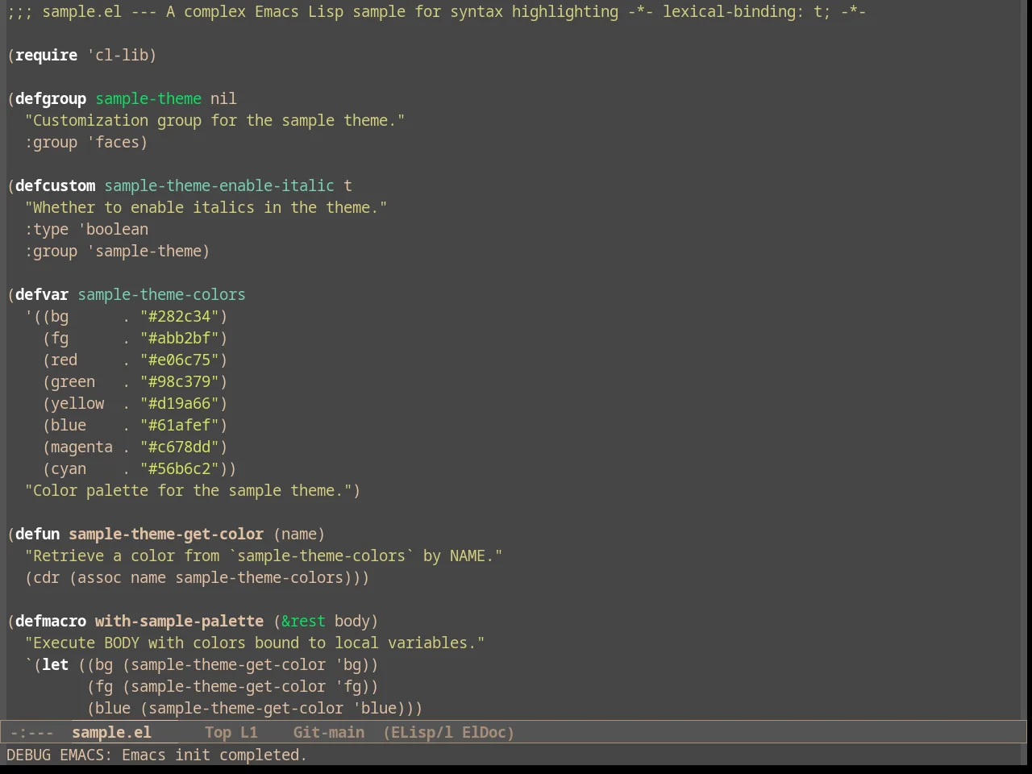1032x774 pixels.
Task: Click the "#d19a66" color string
Action: pyautogui.click(x=180, y=403)
